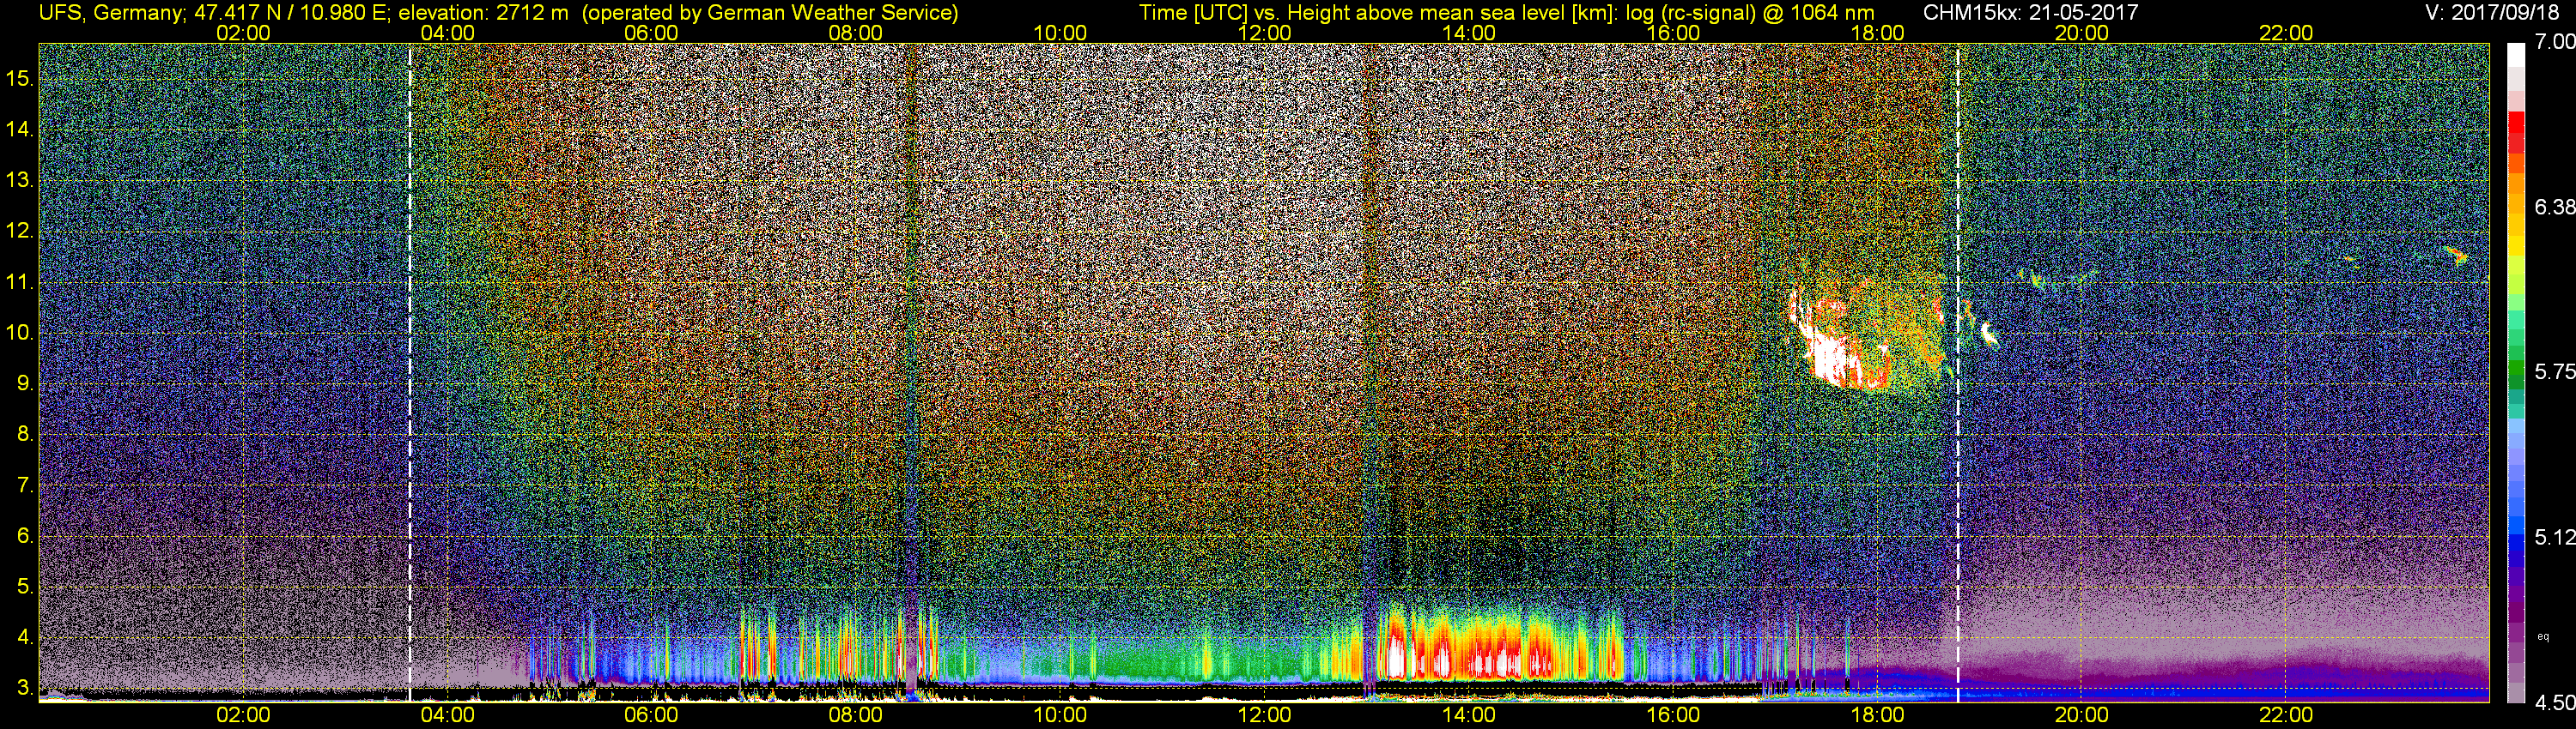This screenshot has width=2576, height=729.
Task: Click the '8.' height axis label
Action: (25, 435)
